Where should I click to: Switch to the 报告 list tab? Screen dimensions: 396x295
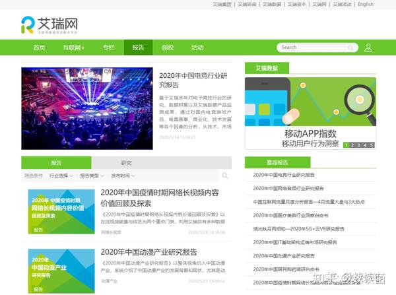pyautogui.click(x=56, y=163)
